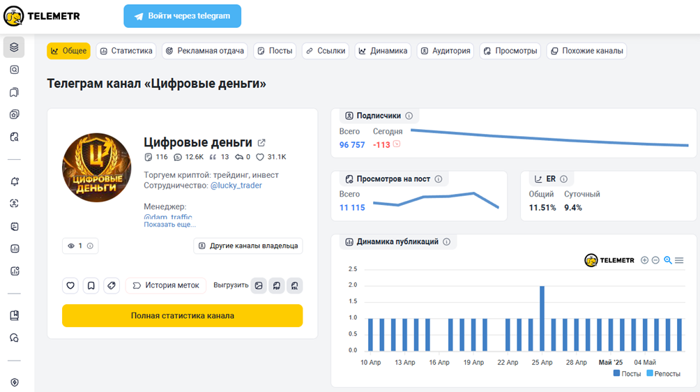The image size is (700, 392).
Task: Open the Ссылки tab
Action: 326,51
